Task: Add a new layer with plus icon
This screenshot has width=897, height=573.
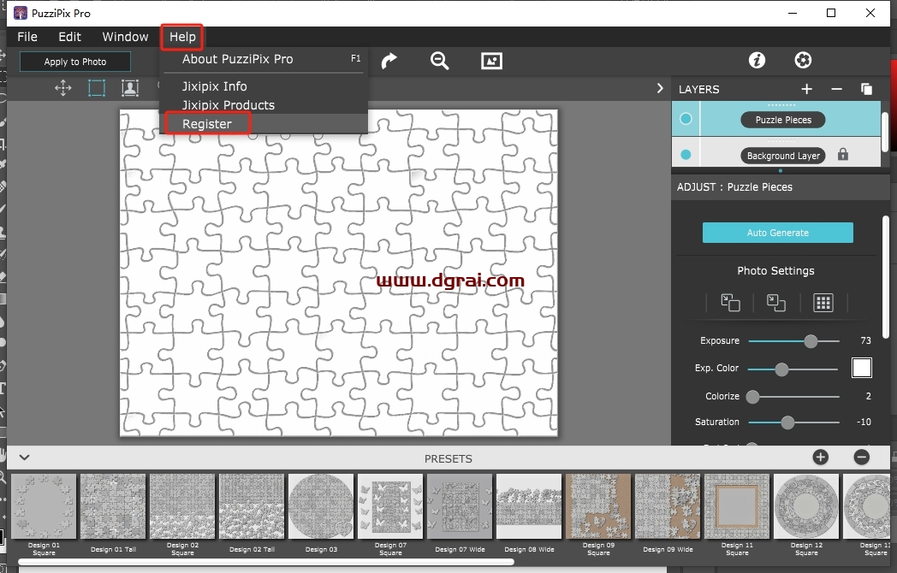Action: coord(806,89)
